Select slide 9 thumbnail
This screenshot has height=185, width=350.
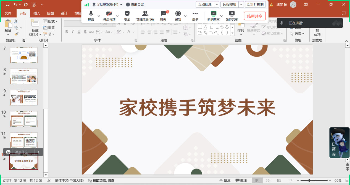(x=24, y=98)
